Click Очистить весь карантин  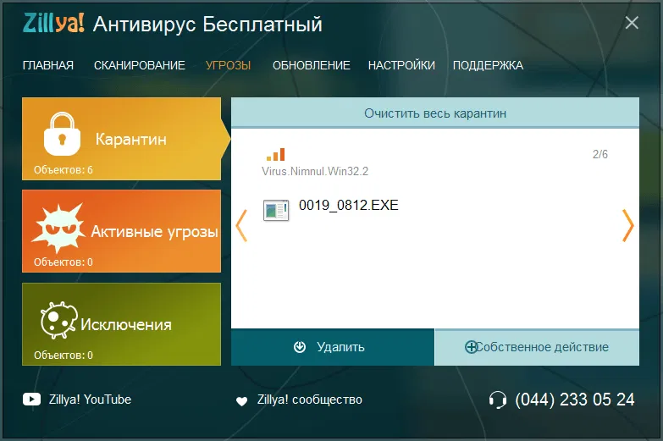435,113
